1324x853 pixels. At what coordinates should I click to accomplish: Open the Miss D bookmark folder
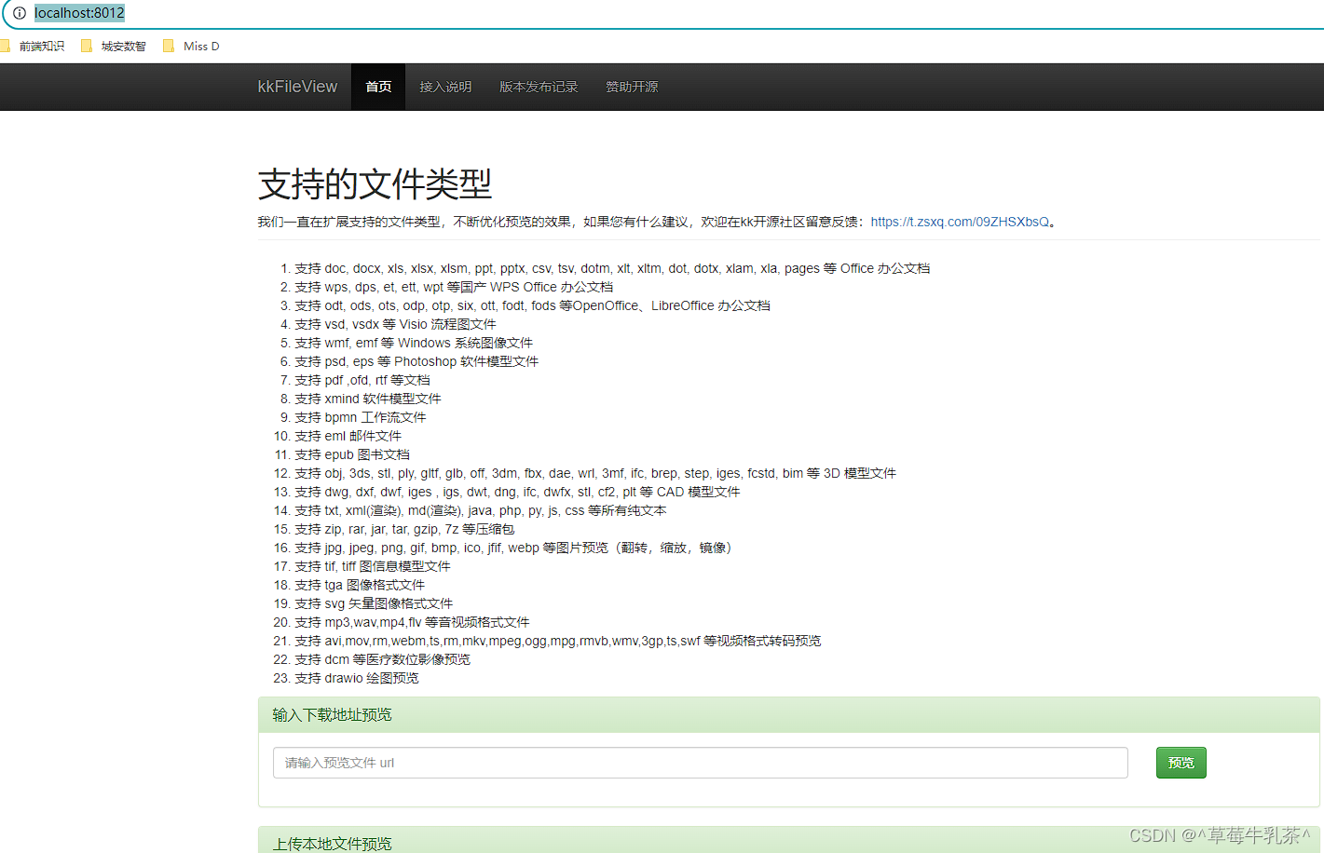pos(191,46)
